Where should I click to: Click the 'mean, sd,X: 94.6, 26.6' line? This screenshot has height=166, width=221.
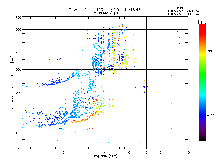click(x=184, y=14)
